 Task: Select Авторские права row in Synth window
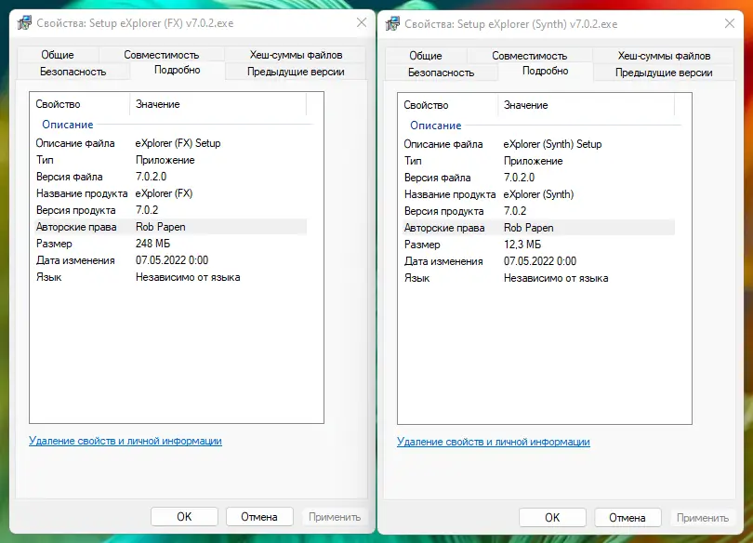538,228
